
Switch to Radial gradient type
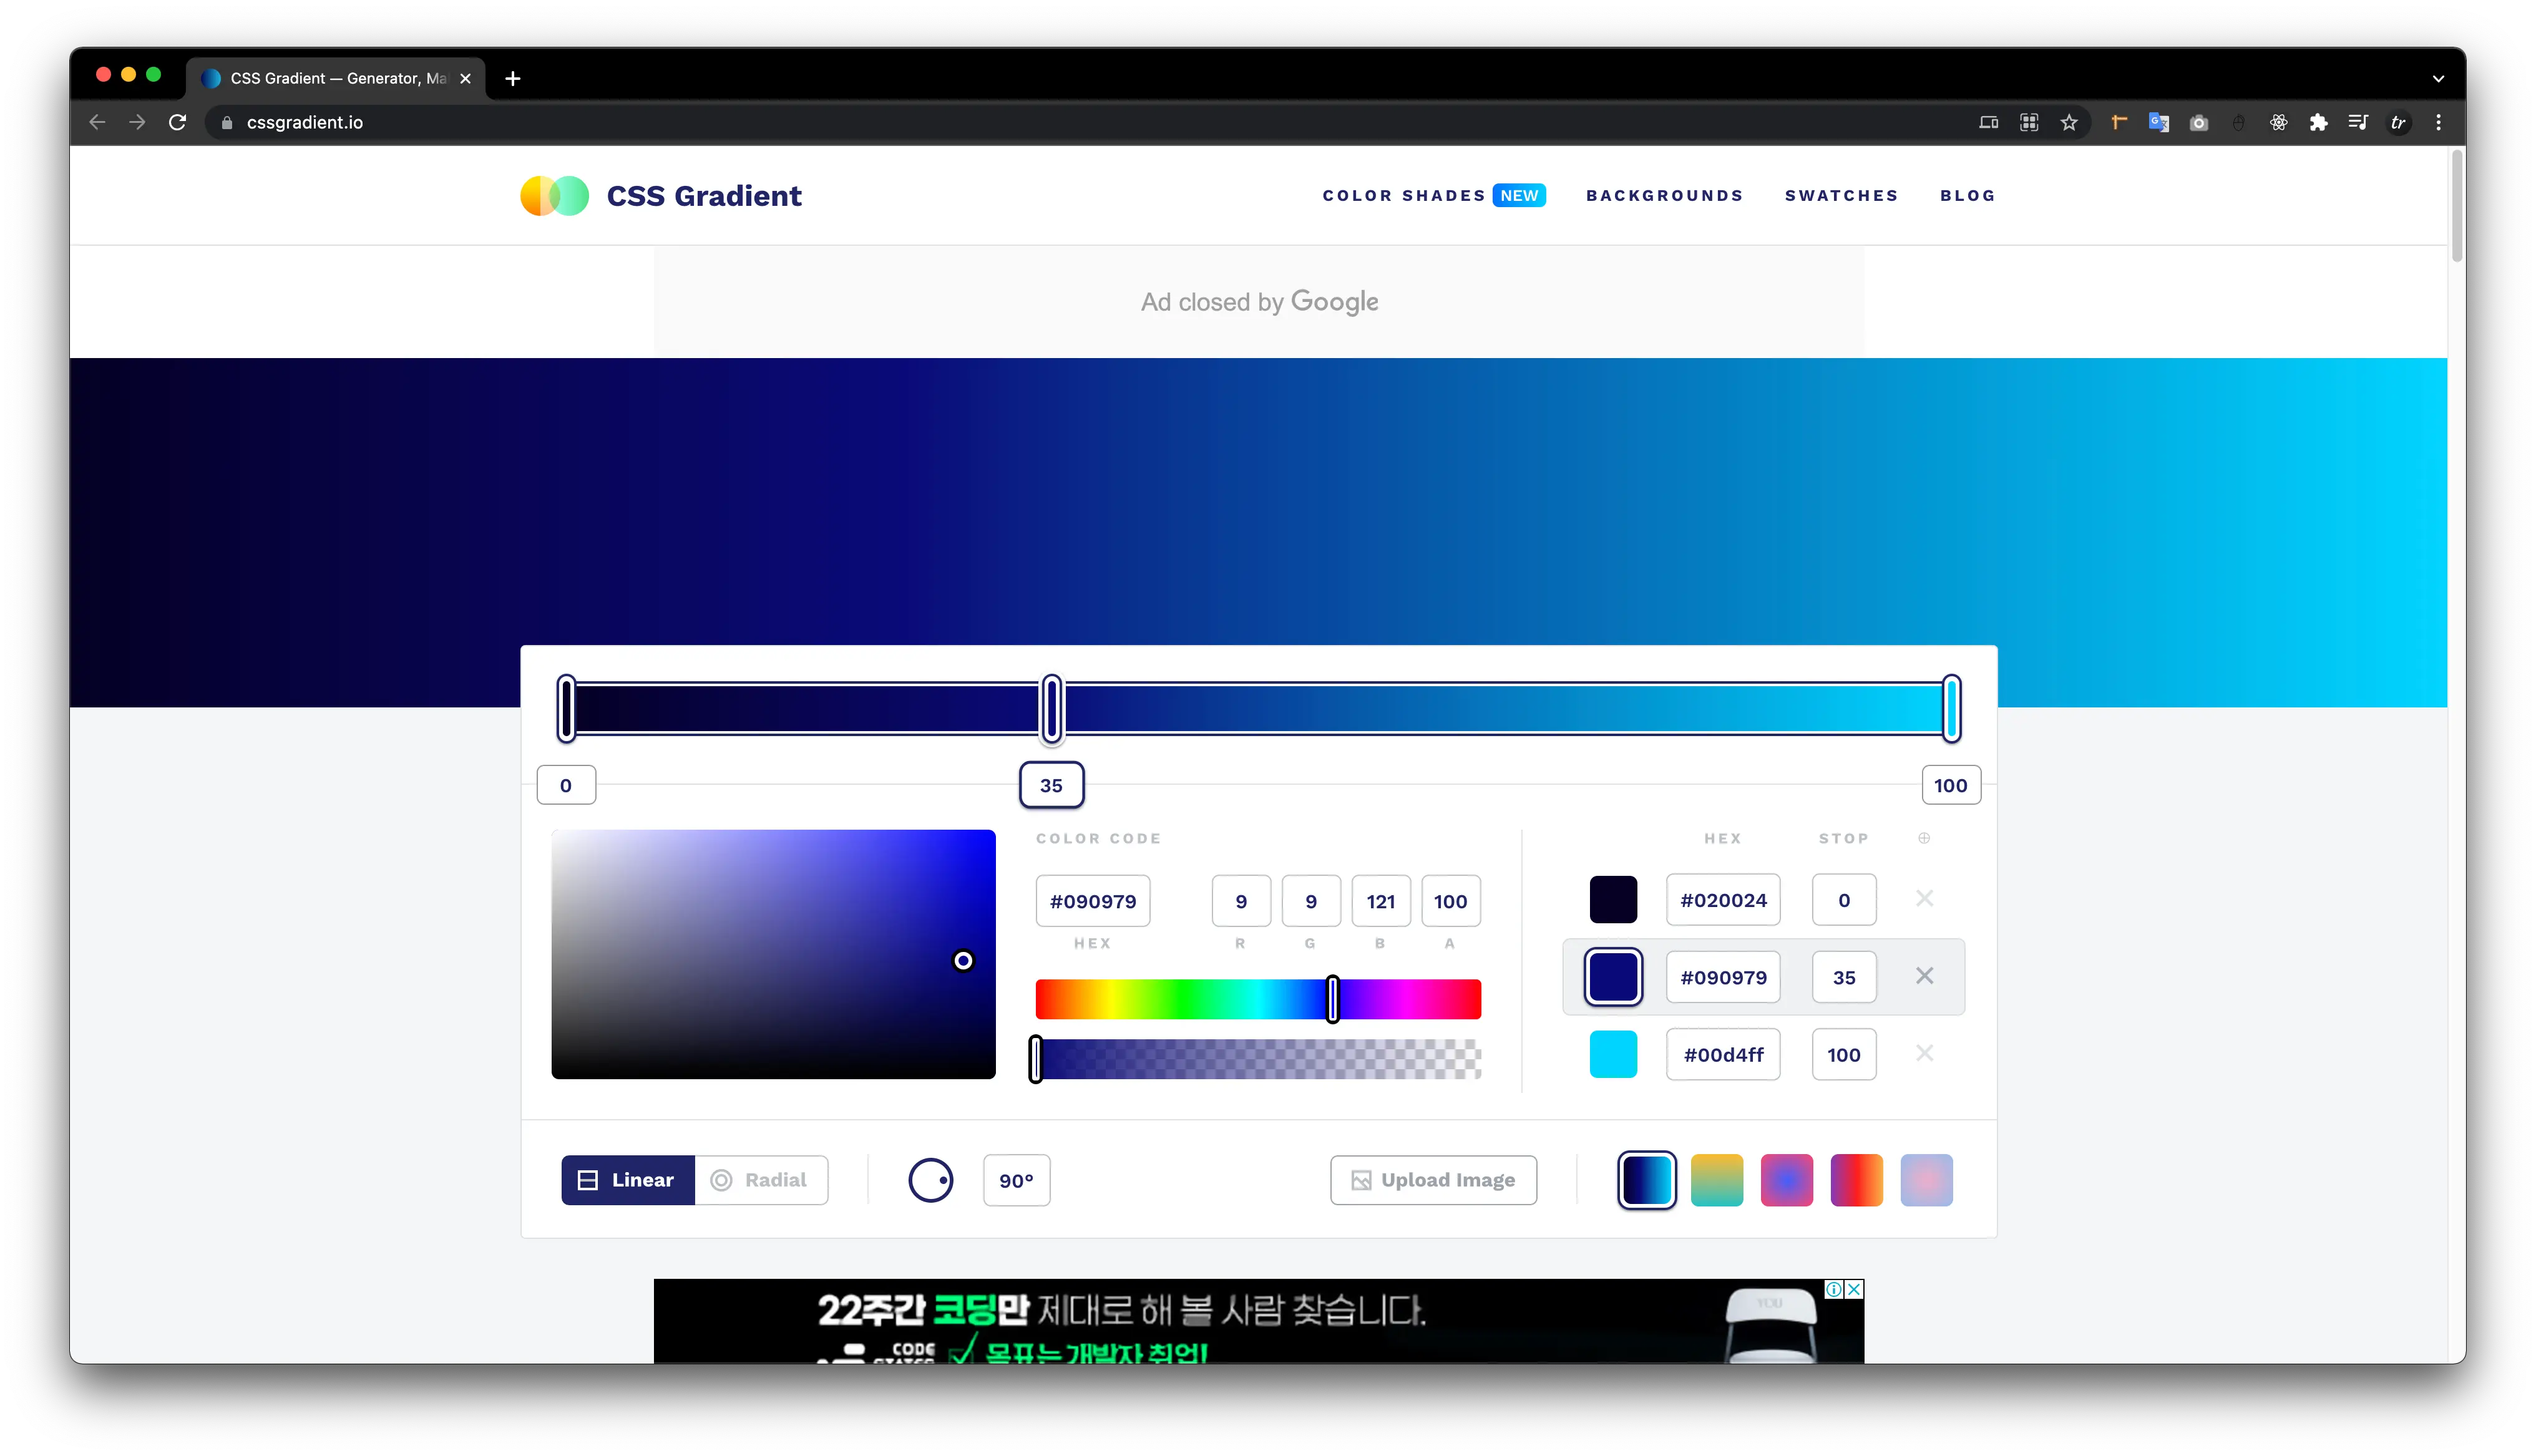pos(761,1180)
